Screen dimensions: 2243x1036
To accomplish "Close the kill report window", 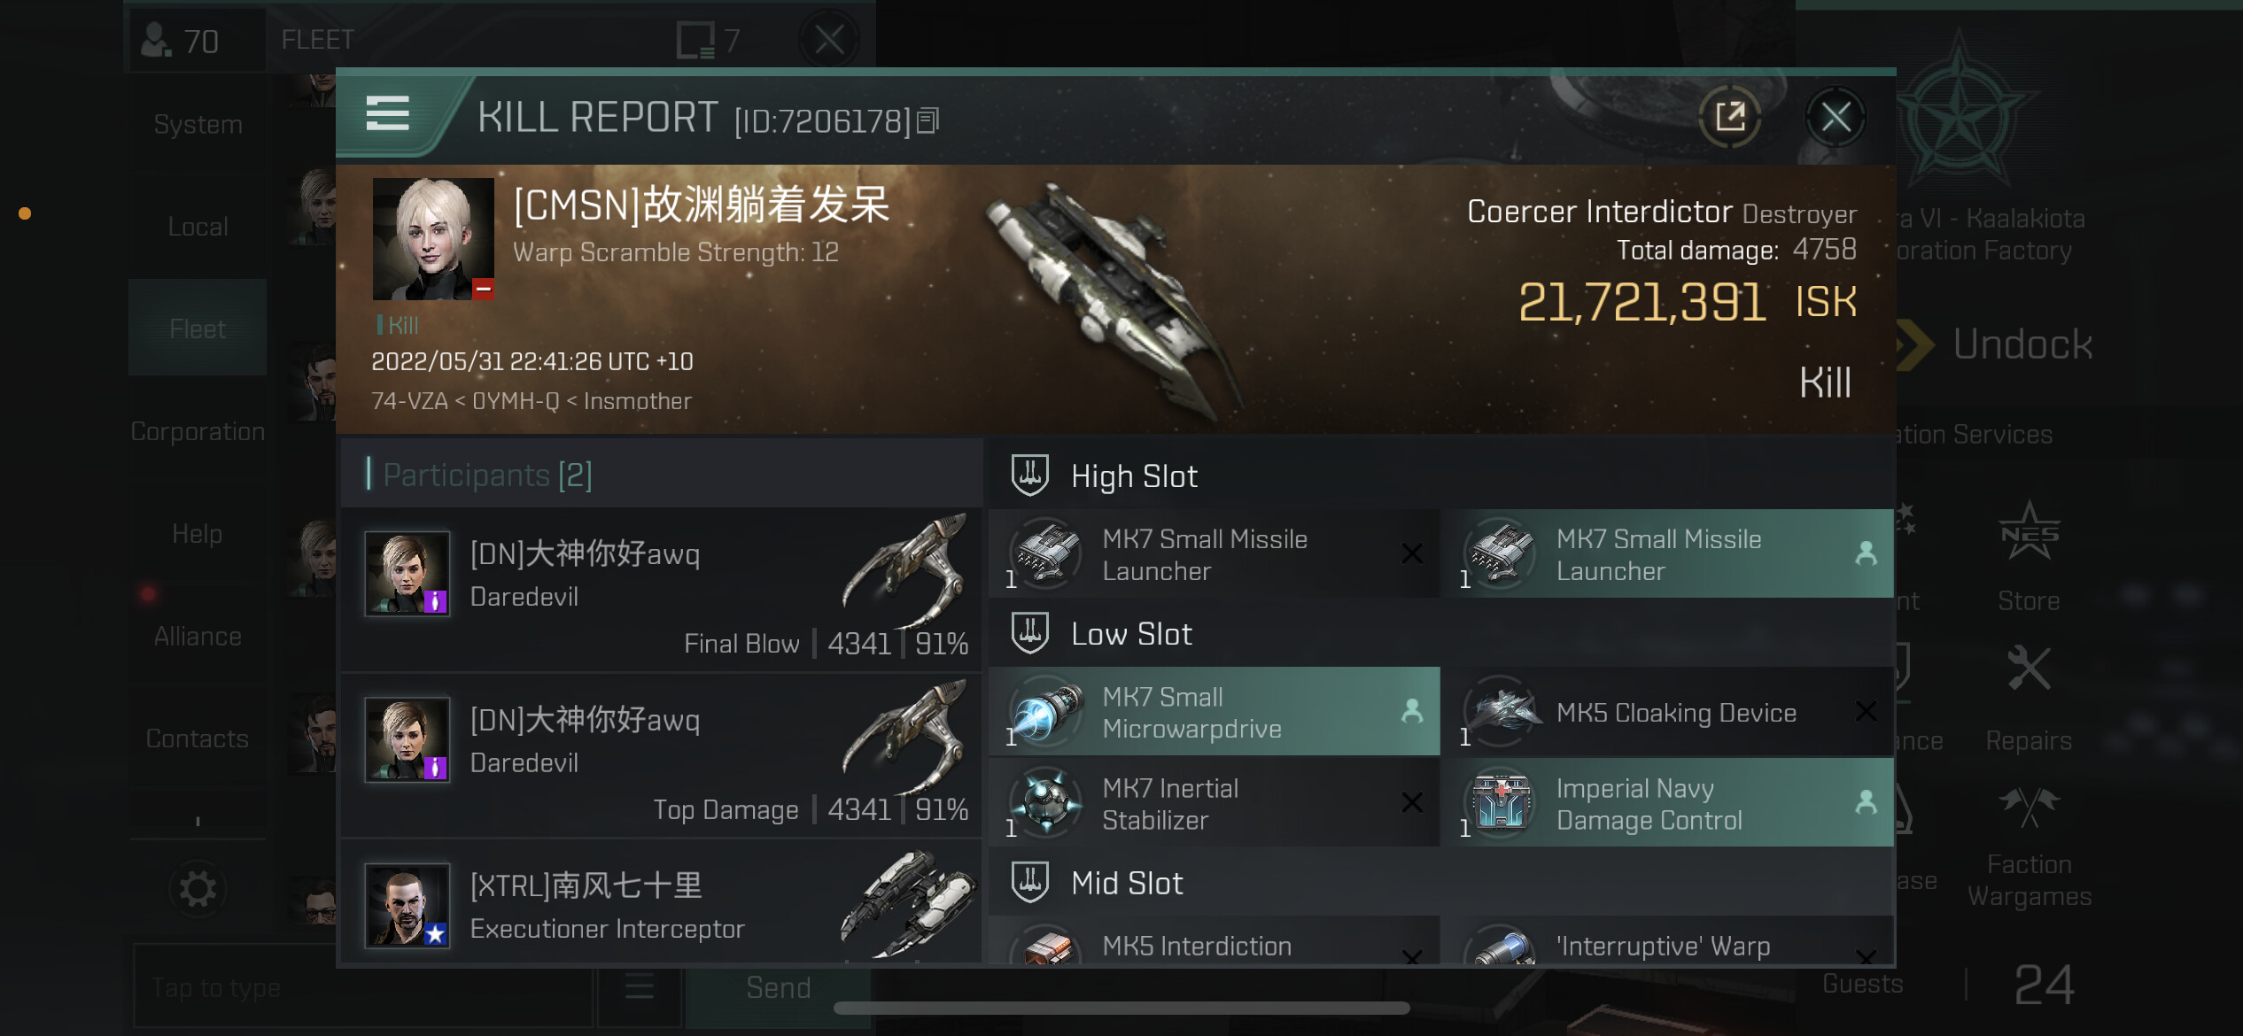I will click(x=1836, y=116).
